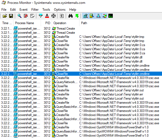Click the Process Monitor title bar icon
The height and width of the screenshot is (138, 162).
tap(4, 2)
